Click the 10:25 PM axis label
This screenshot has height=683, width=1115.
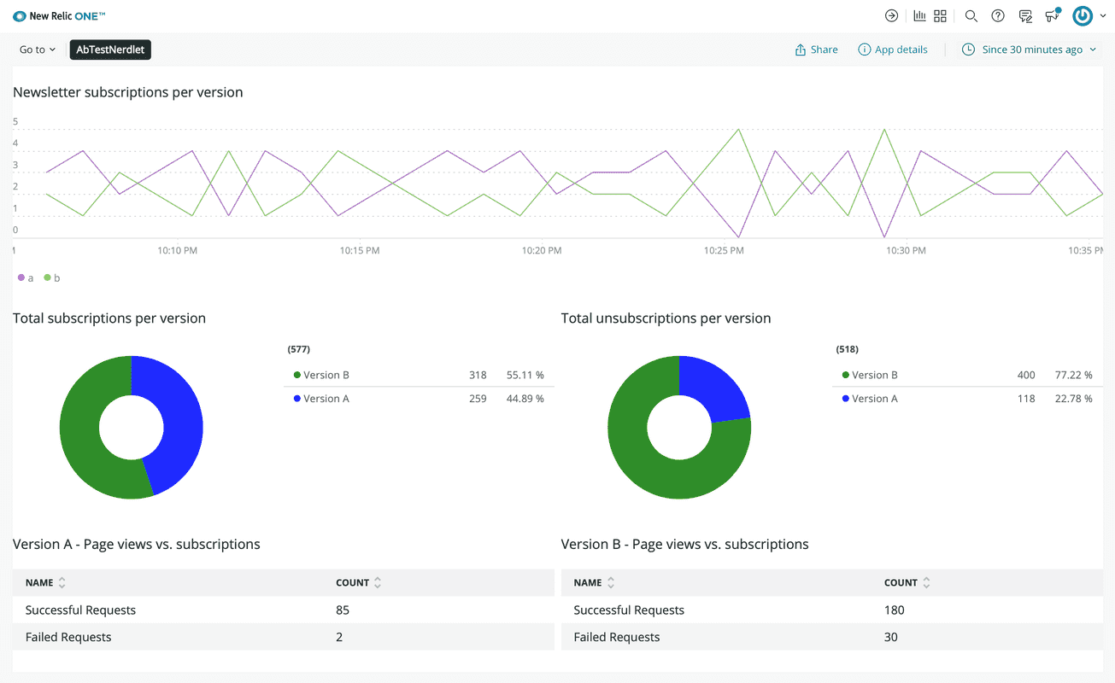click(x=724, y=251)
